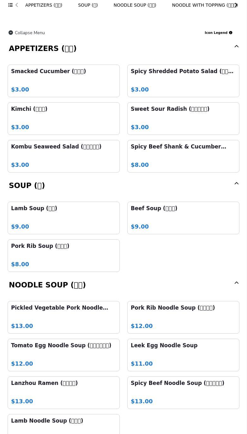
Task: Pick Lanzhou Ramen noodle soup
Action: (x=63, y=393)
